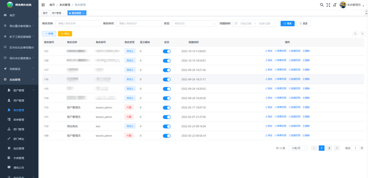Screen dimensions: 368x178
Task: Toggle status switch for role 121
Action: (x=167, y=52)
